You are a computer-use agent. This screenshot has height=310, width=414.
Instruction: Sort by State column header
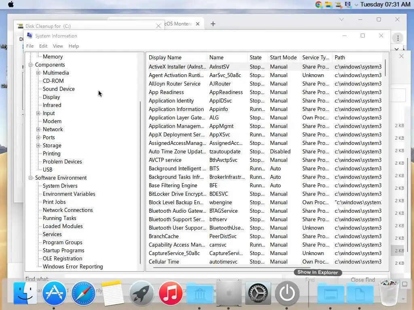tap(257, 57)
